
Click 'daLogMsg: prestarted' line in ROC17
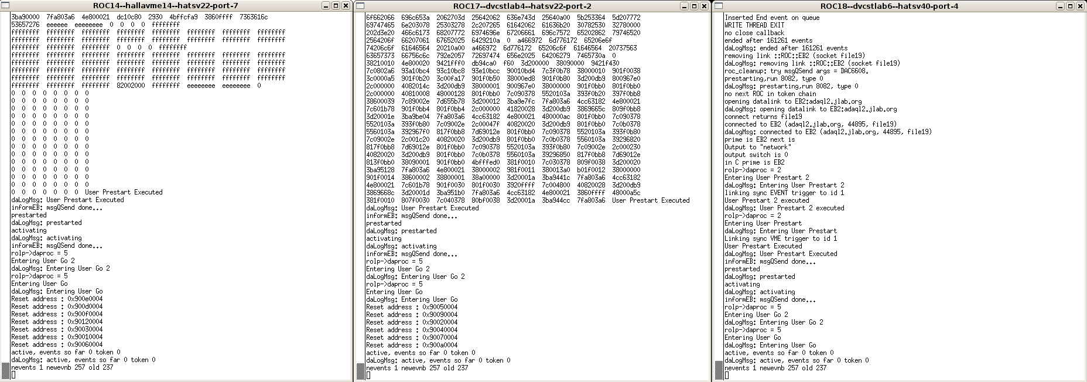(401, 231)
